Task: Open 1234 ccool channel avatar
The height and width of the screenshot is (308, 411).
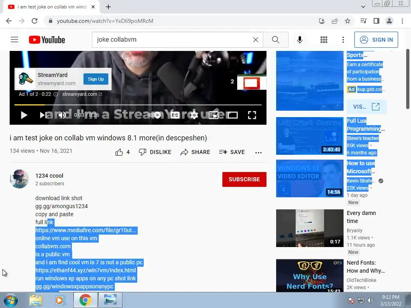Action: point(19,179)
